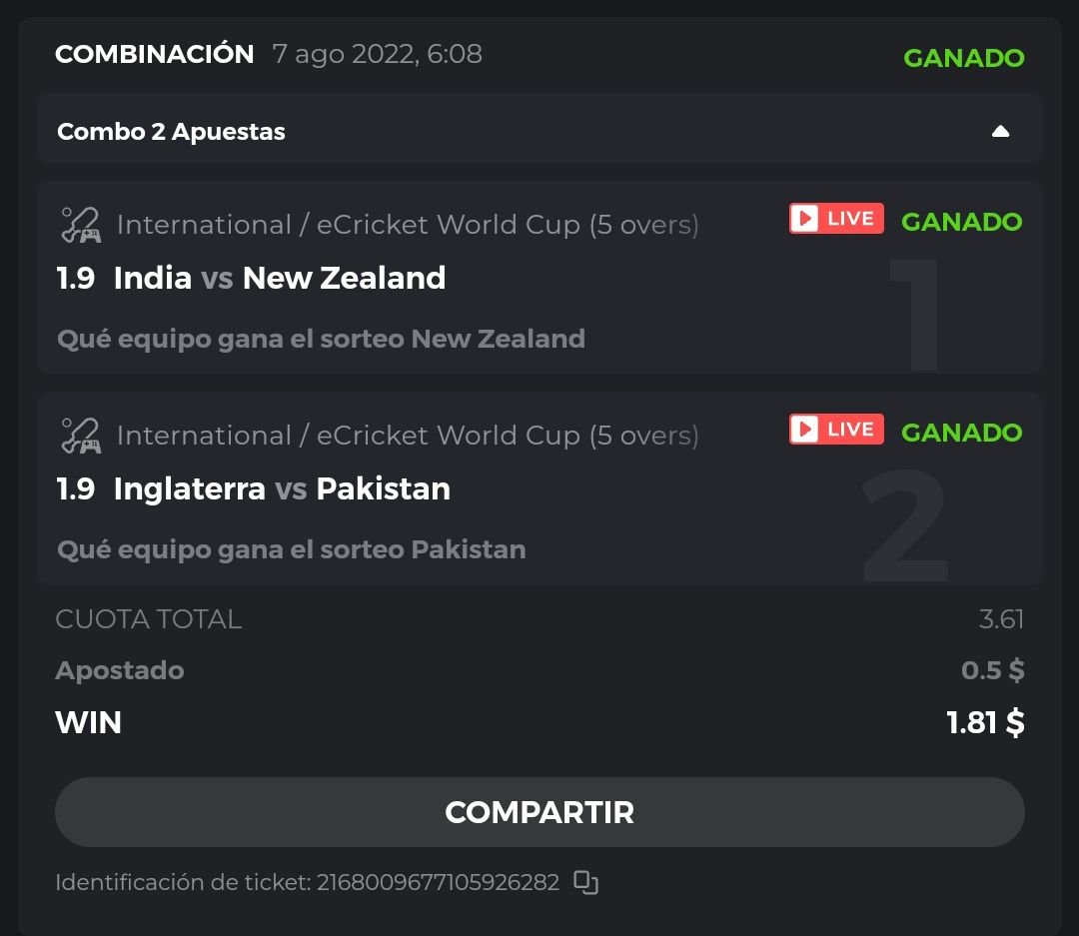Viewport: 1079px width, 936px height.
Task: Click the LIVE badge for Inglaterra match
Action: click(836, 430)
